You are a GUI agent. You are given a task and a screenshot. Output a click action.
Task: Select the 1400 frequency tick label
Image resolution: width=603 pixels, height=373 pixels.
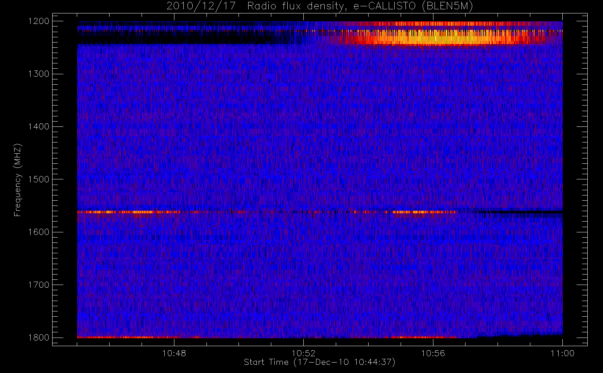(39, 126)
